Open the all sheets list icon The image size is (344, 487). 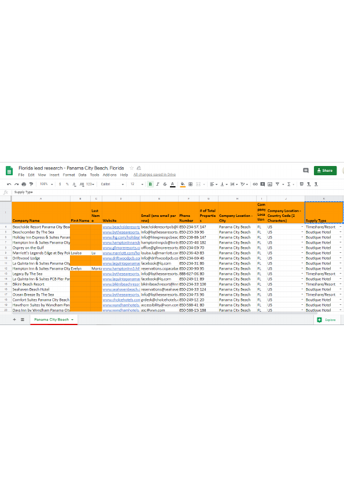pos(23,319)
